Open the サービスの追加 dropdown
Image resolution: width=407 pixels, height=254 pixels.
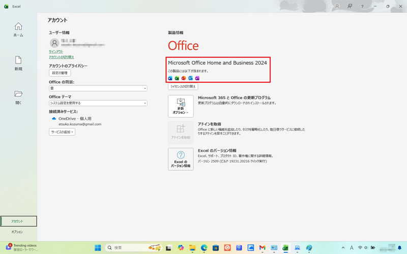[62, 132]
